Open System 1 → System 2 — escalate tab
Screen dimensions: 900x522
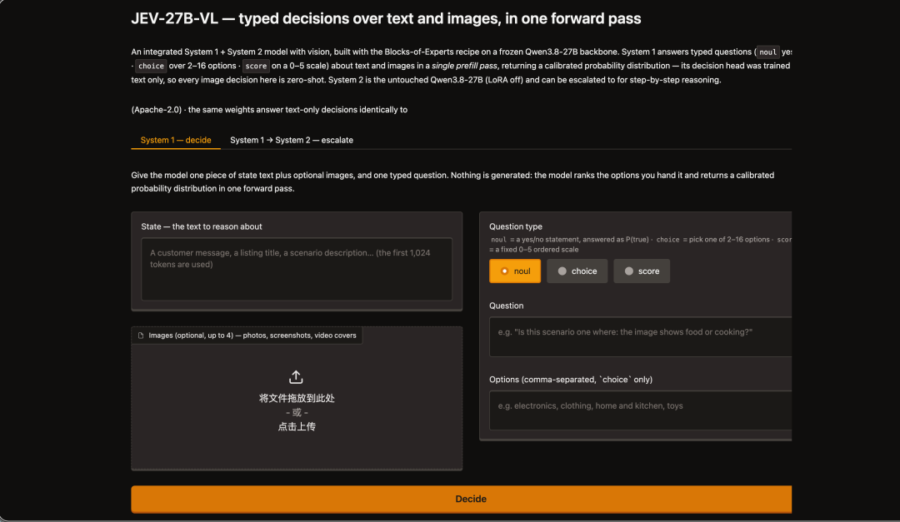(x=292, y=140)
